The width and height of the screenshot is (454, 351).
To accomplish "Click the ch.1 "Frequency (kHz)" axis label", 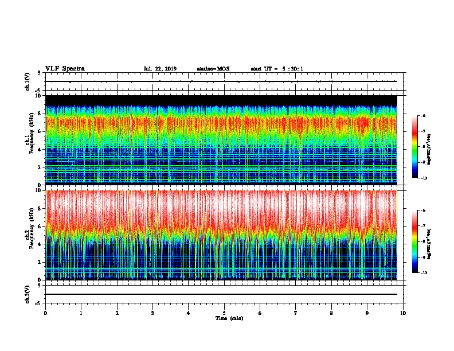I will click(x=32, y=133).
